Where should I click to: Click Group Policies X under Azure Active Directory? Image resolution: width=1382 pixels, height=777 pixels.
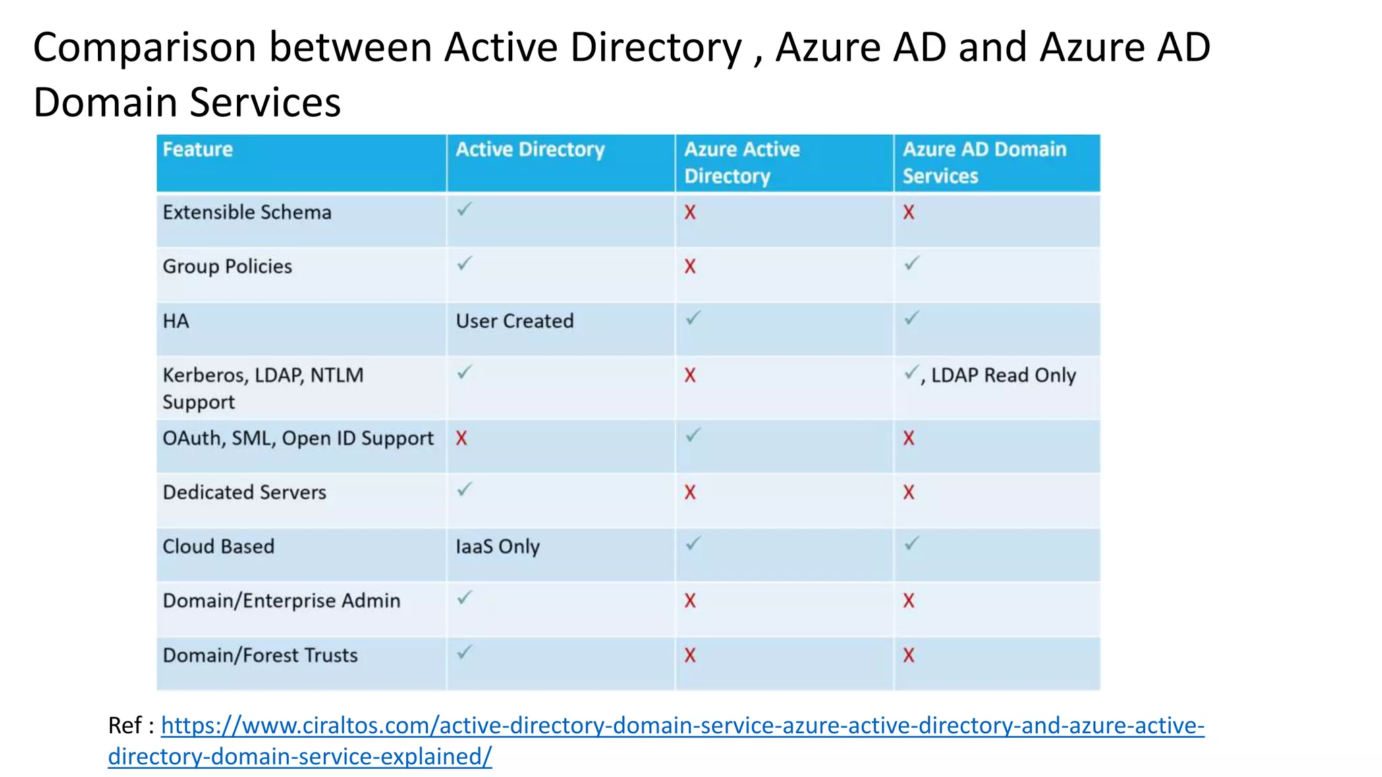[x=690, y=266]
